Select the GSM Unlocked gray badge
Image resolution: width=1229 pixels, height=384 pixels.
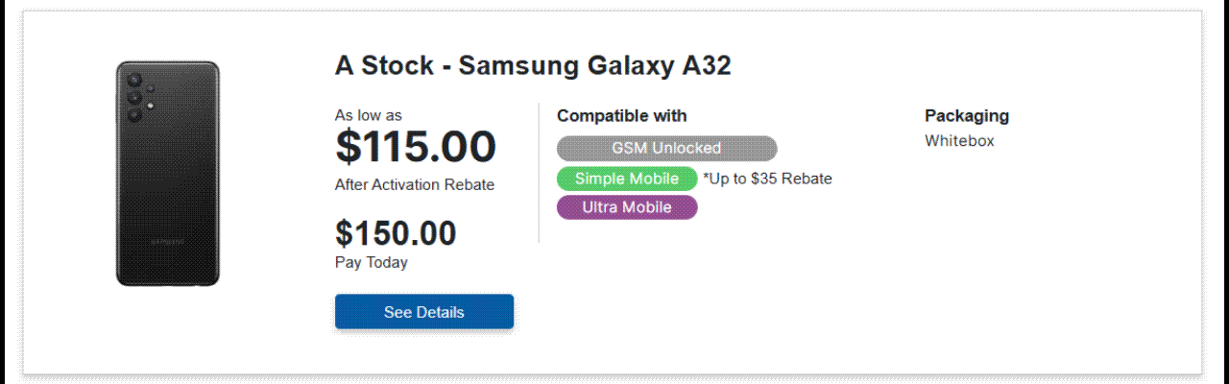click(x=666, y=149)
